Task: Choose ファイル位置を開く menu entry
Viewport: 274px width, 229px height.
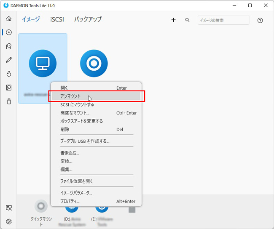Action: pyautogui.click(x=96, y=181)
